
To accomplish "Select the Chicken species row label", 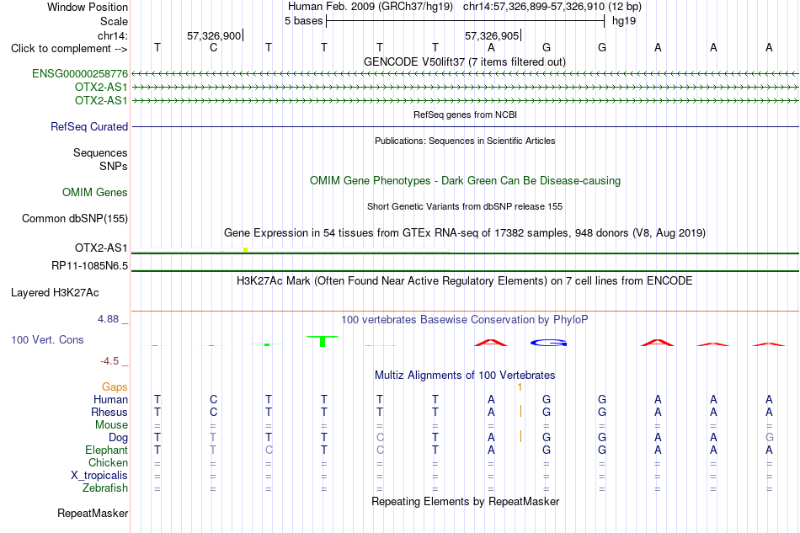I will [108, 462].
